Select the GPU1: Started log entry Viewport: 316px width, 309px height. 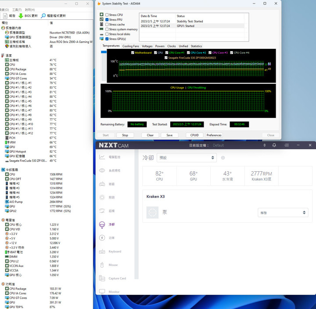pos(192,26)
